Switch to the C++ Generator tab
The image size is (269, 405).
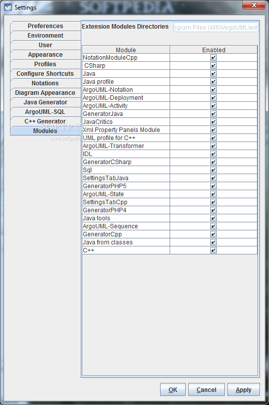point(46,121)
